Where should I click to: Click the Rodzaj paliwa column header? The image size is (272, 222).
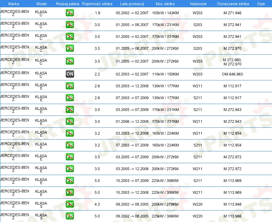67,4
